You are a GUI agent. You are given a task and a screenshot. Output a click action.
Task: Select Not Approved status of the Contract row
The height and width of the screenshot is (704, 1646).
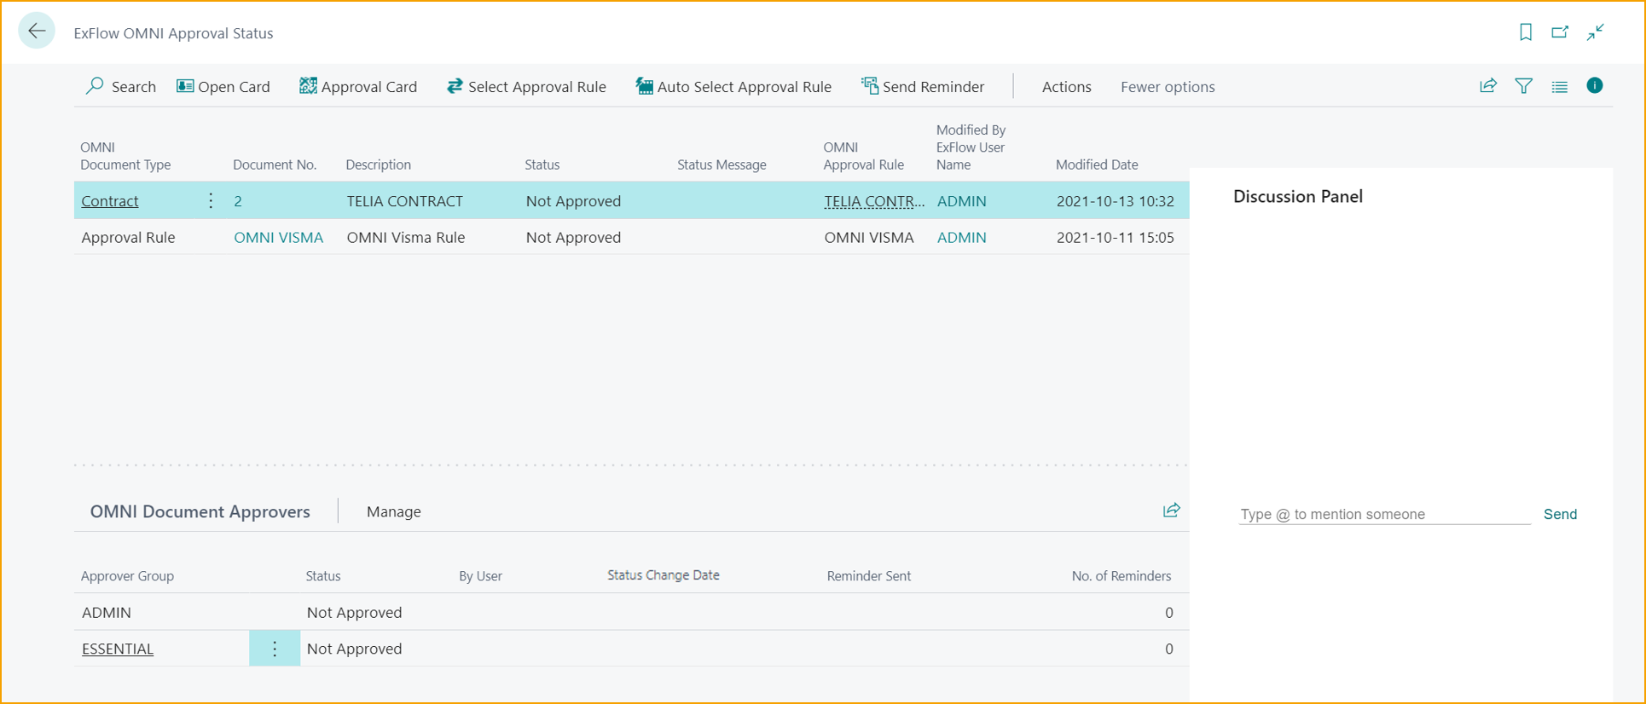pos(573,201)
